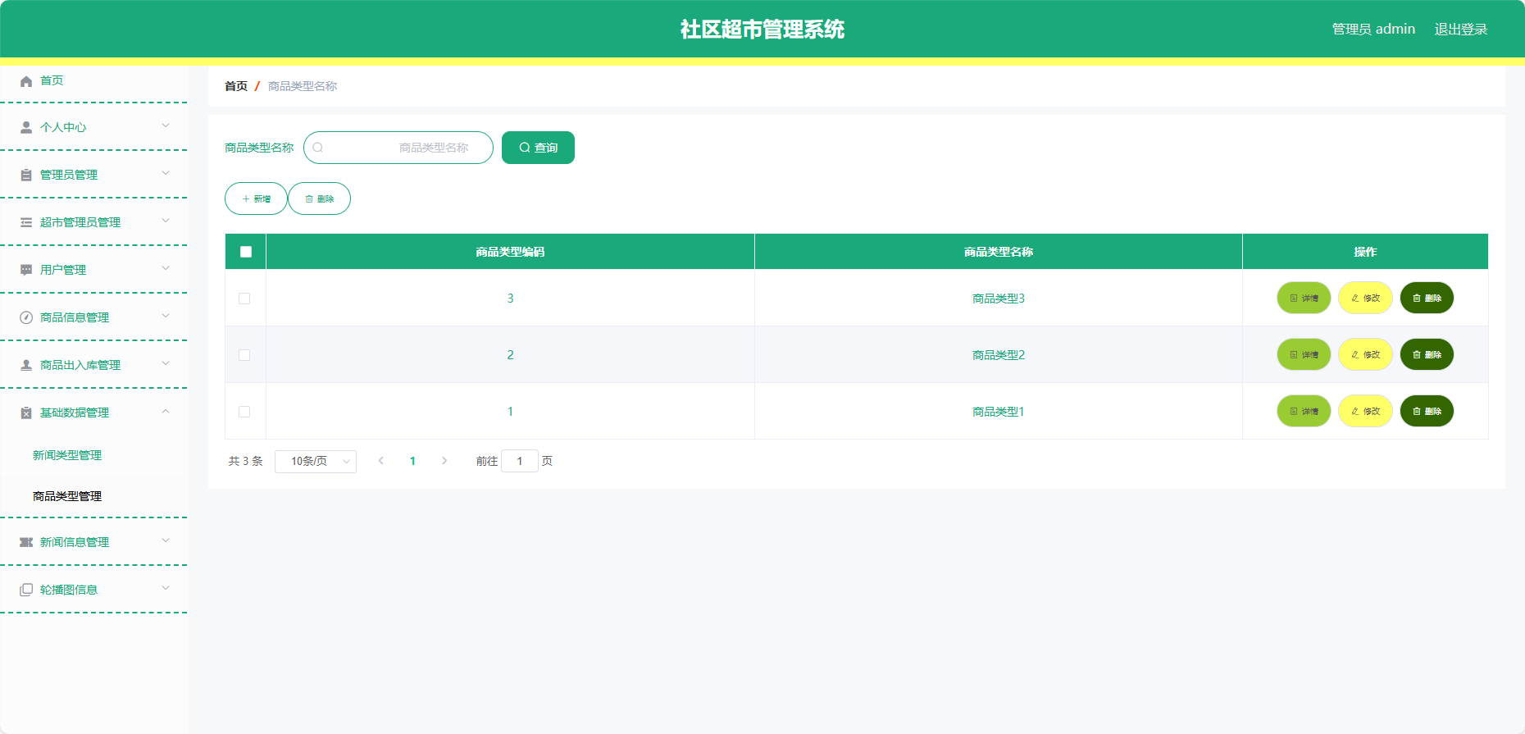Screen dimensions: 1525x734
Task: Click the 商品类型2 name cell
Action: (999, 355)
